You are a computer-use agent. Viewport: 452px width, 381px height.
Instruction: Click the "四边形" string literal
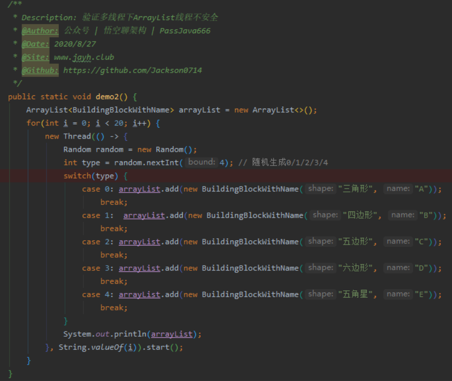(360, 215)
